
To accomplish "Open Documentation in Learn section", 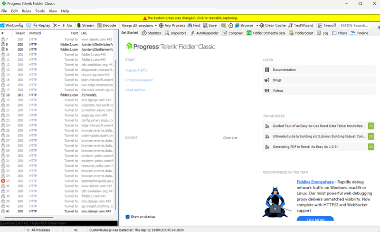I will (319, 70).
